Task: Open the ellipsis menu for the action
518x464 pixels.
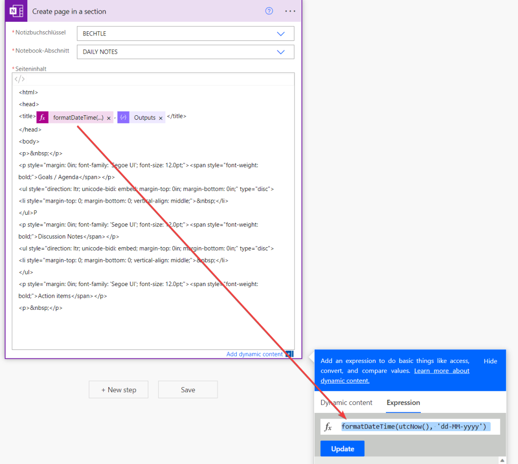Action: tap(290, 11)
